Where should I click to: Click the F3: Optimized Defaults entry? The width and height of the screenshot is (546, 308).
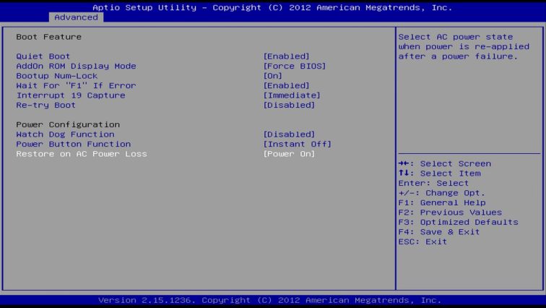pyautogui.click(x=458, y=222)
